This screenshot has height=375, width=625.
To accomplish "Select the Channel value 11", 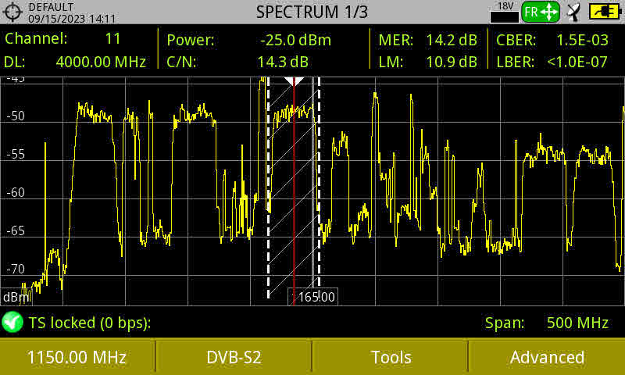I will [112, 38].
